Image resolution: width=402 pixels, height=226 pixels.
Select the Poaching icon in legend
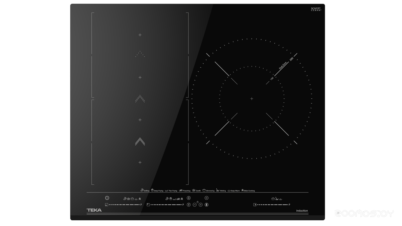180,190
